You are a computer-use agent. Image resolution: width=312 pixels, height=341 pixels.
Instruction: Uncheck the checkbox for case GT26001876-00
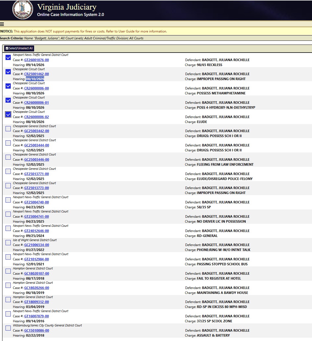click(x=8, y=58)
